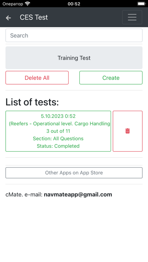Tap the Wi-Fi status icon
This screenshot has width=148, height=262.
coord(27,4)
